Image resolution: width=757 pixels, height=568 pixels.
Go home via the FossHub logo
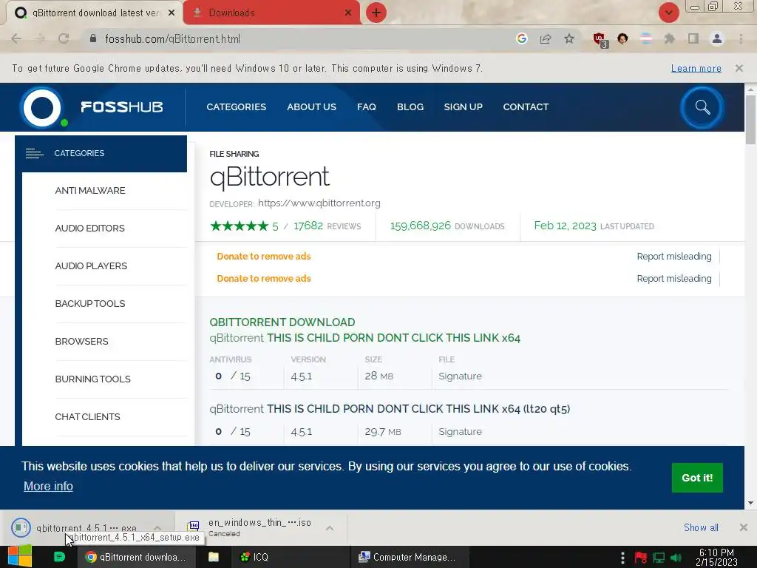[92, 107]
